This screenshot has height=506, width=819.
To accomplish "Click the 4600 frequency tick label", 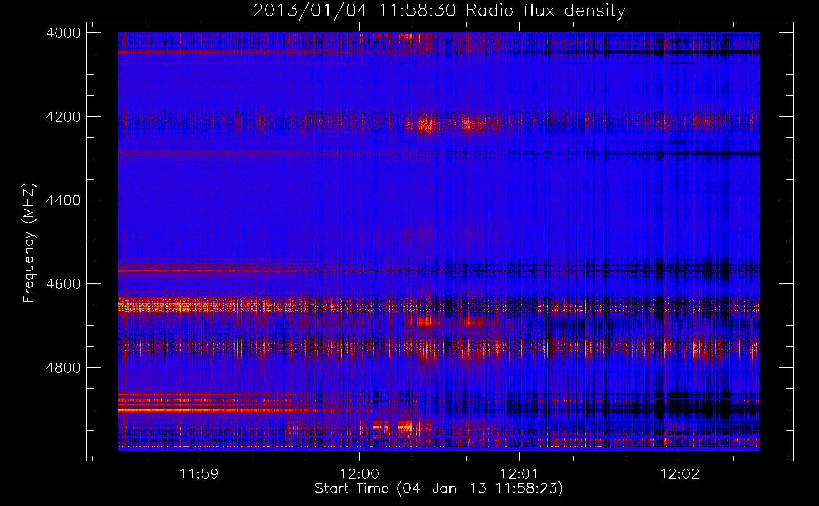I will 63,284.
